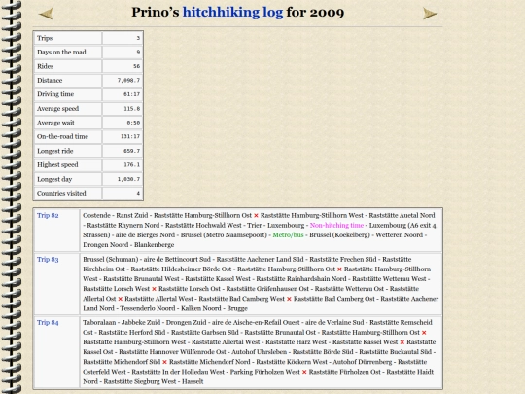Click the 'Days on the road' label
The height and width of the screenshot is (394, 525).
click(x=61, y=52)
